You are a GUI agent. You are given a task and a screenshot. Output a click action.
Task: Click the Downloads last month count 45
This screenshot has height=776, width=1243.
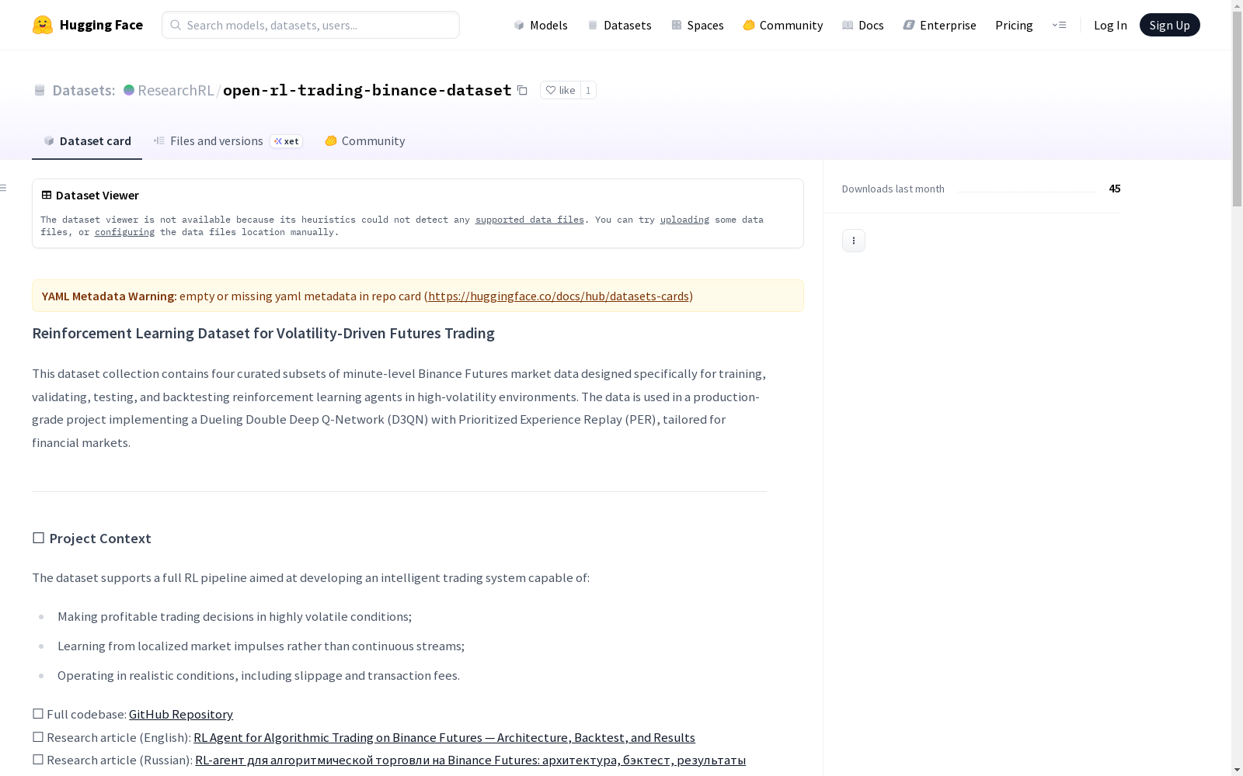(x=1115, y=189)
